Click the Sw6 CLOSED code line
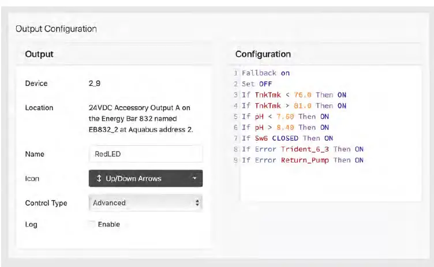Image resolution: width=434 pixels, height=267 pixels. pos(287,138)
